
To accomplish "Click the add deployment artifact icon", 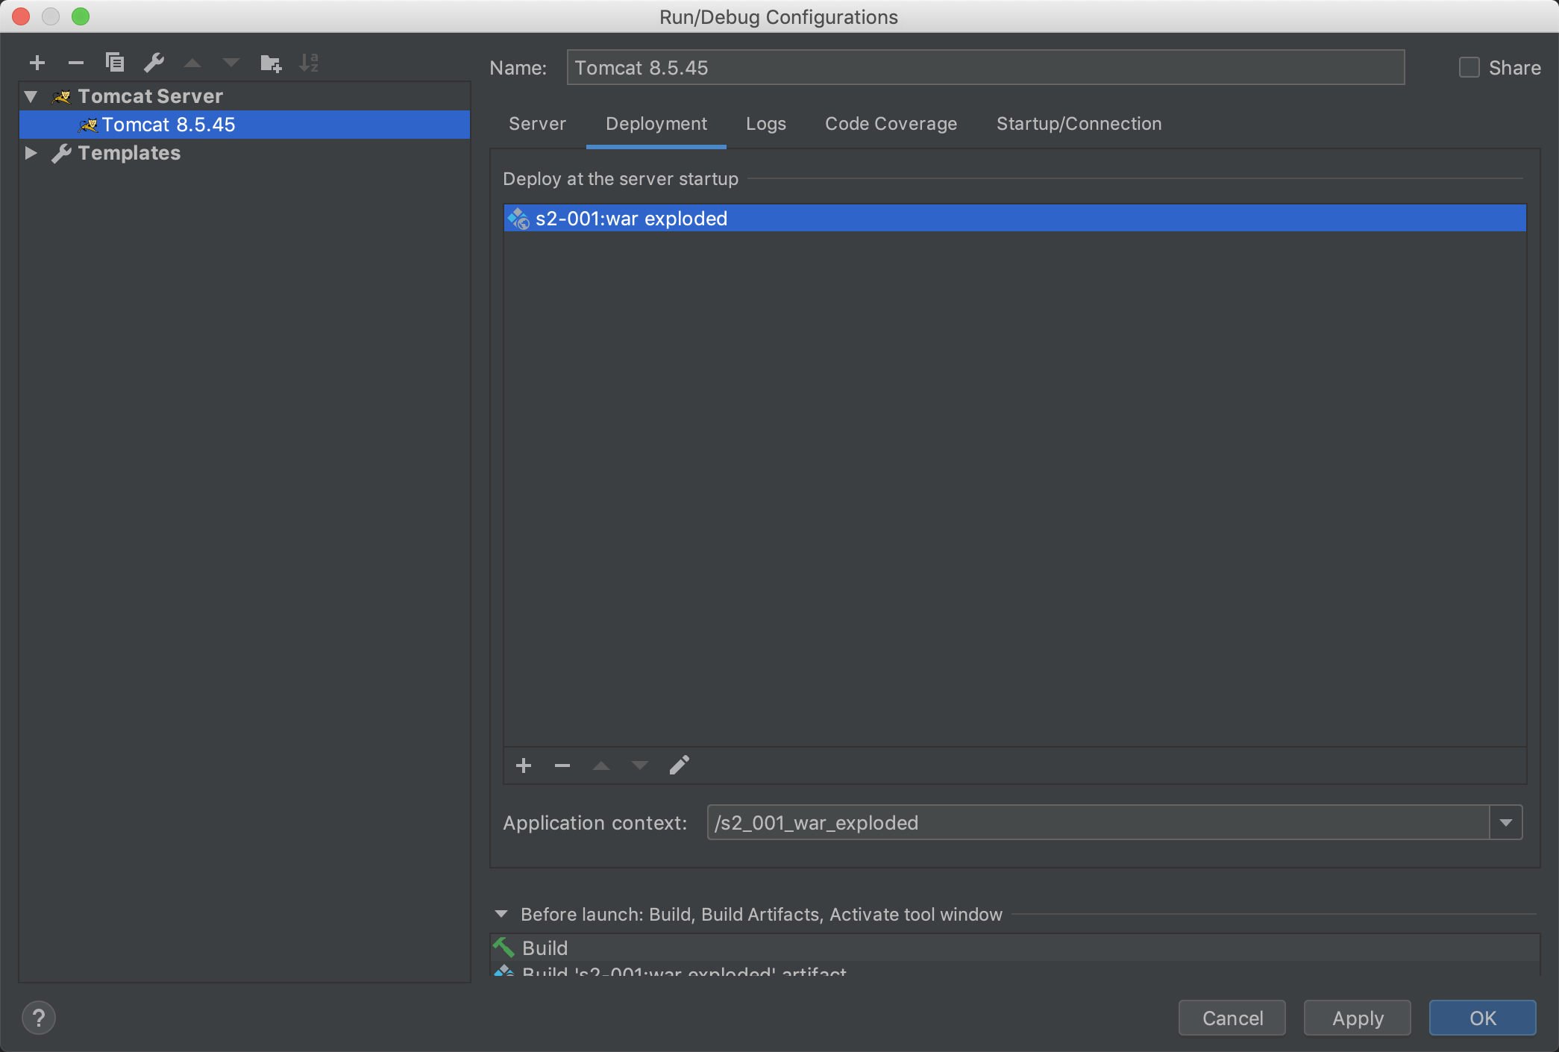I will [x=524, y=765].
